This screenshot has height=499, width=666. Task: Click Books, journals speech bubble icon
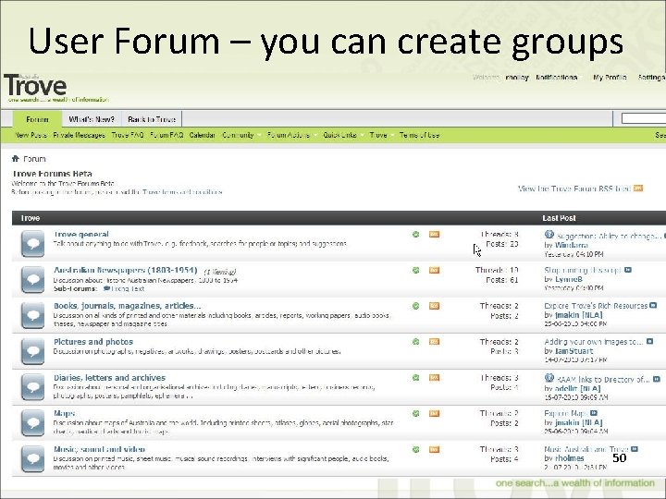point(32,315)
